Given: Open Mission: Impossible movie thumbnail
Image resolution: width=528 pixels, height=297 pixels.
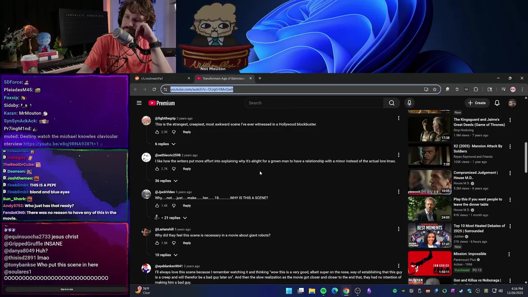Looking at the screenshot, I should pos(429,263).
